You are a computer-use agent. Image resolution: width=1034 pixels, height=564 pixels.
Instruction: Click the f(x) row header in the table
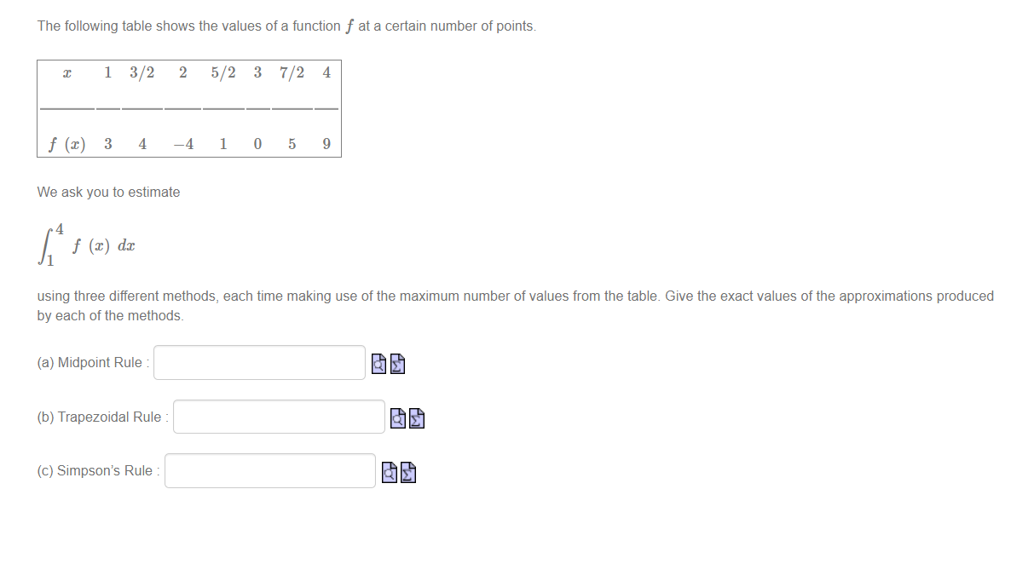click(x=66, y=144)
